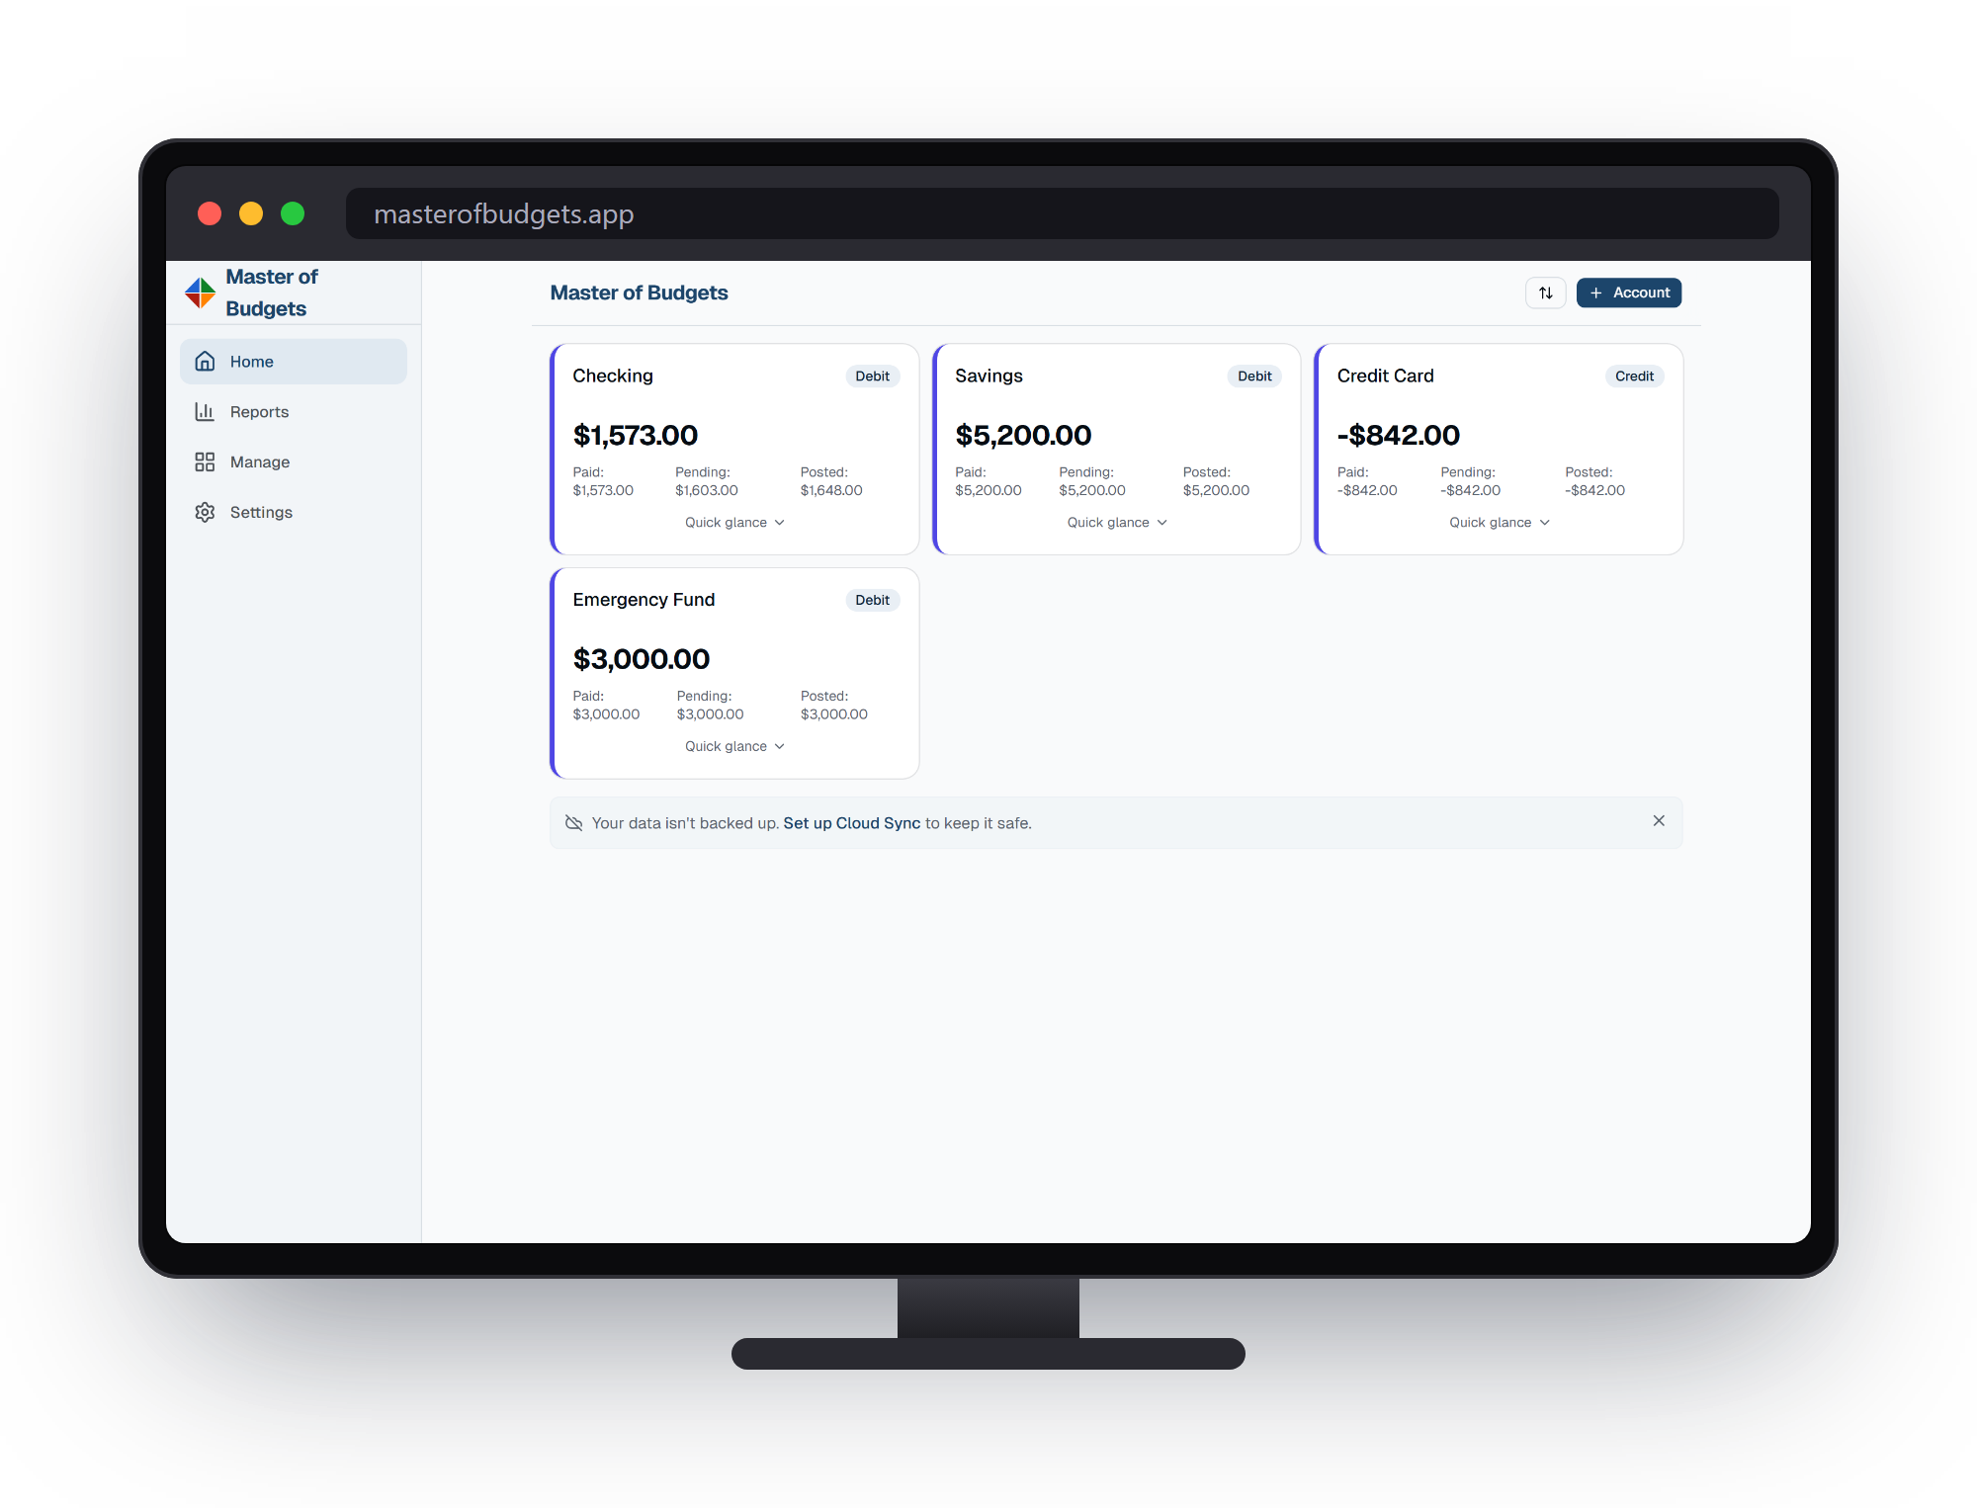Expand Quick glance on Credit Card card
Viewport: 1977px width, 1508px height.
coord(1500,522)
